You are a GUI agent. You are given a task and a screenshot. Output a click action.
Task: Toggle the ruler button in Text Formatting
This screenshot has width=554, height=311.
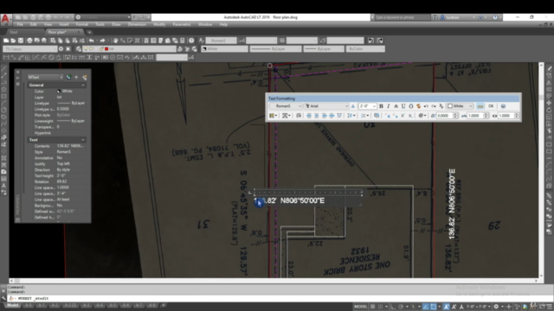480,106
